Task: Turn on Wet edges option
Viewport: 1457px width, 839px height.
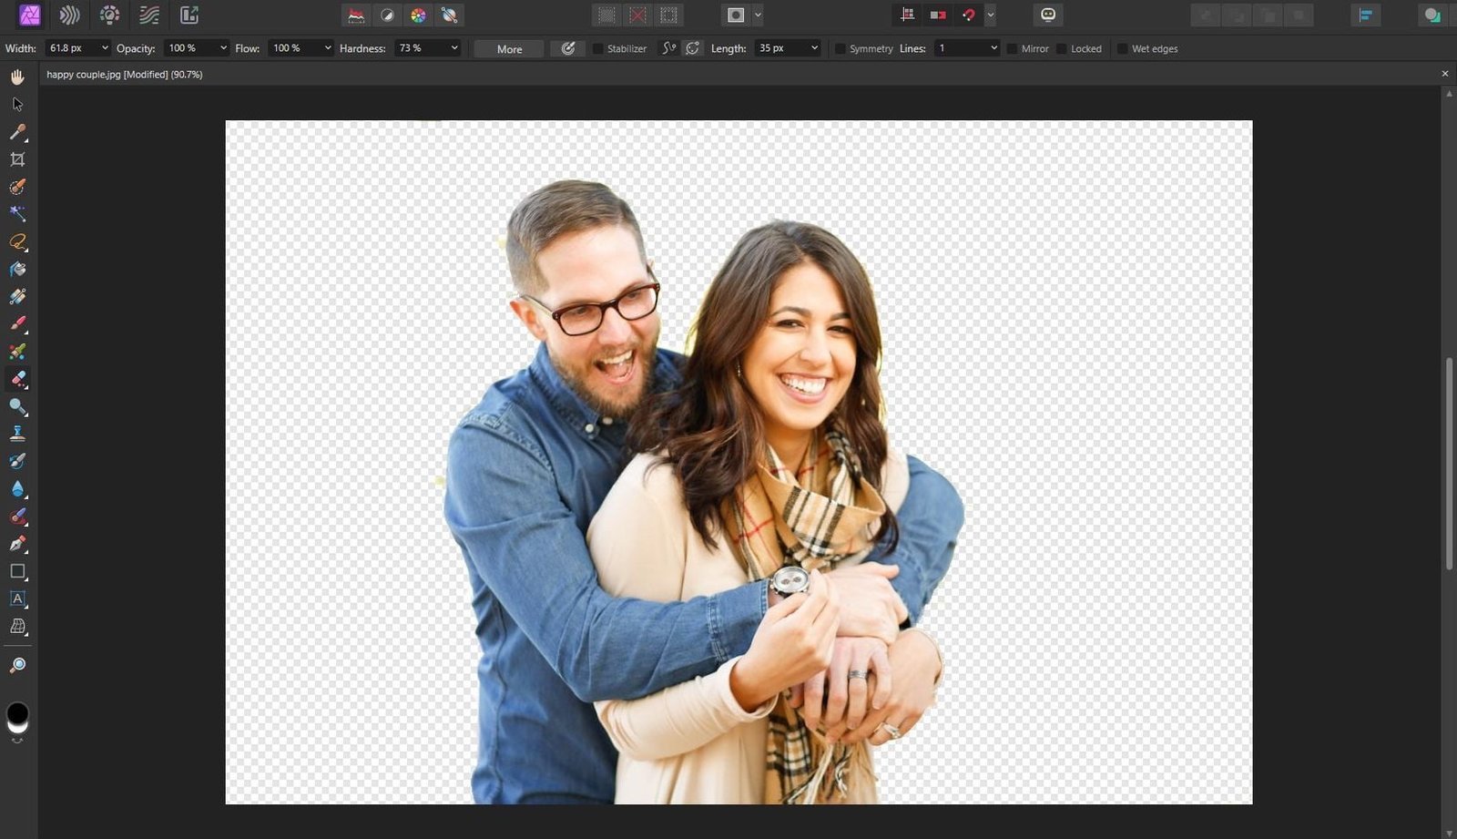Action: click(x=1122, y=49)
